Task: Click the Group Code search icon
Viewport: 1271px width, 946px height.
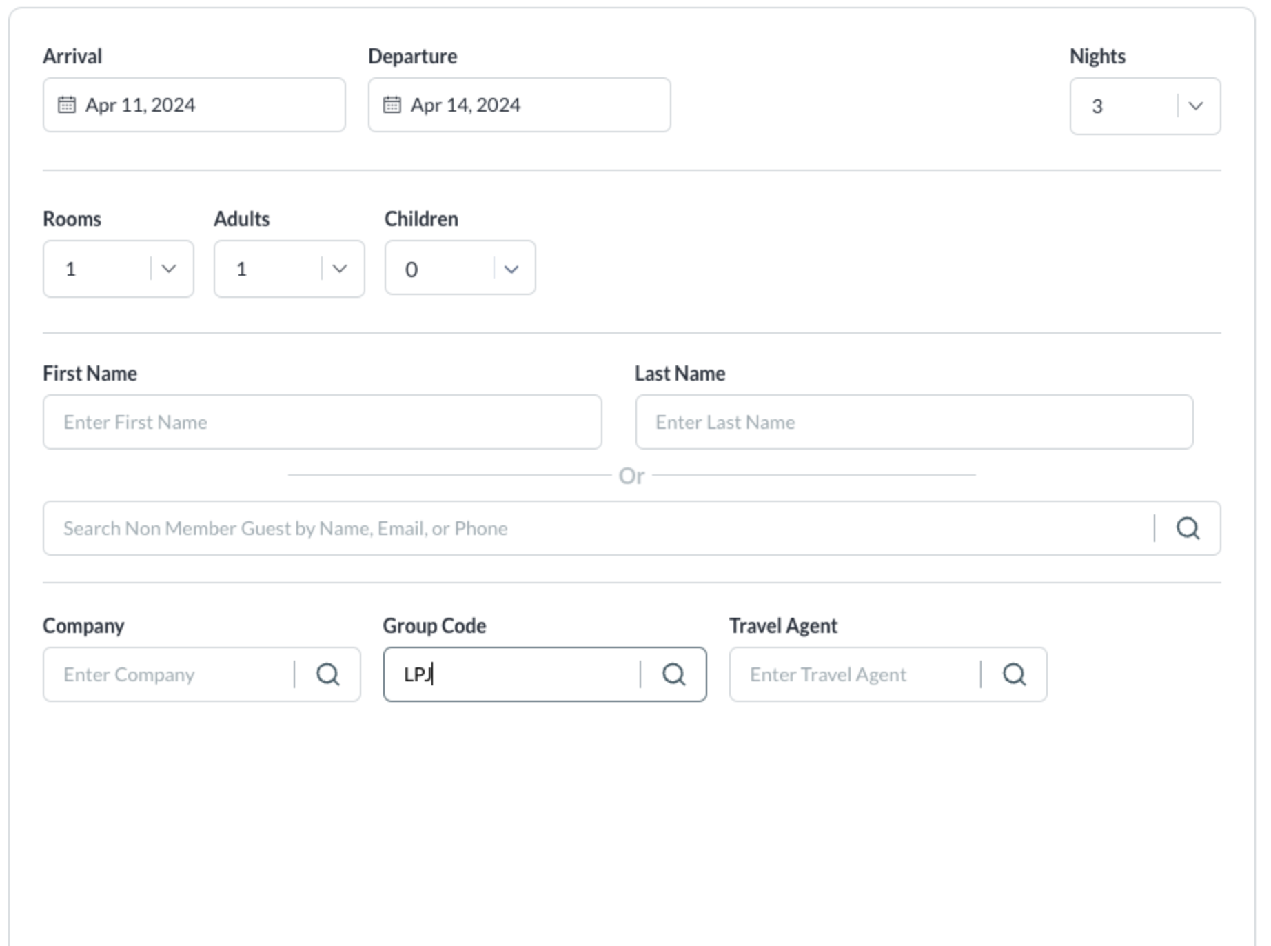Action: [673, 674]
